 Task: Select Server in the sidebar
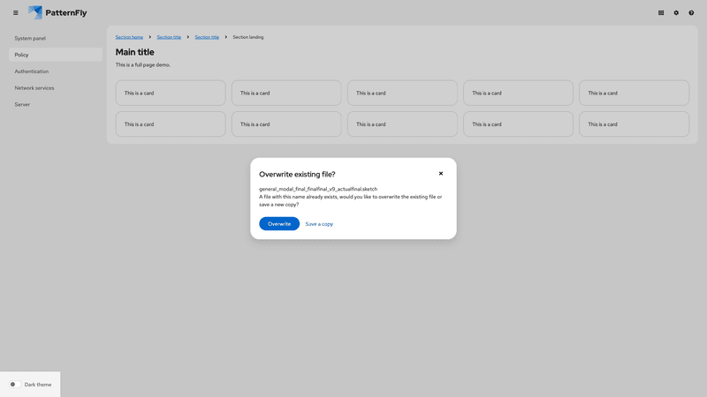22,105
